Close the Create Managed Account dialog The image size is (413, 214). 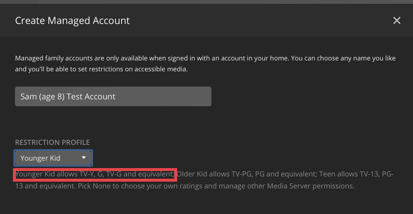click(x=397, y=21)
